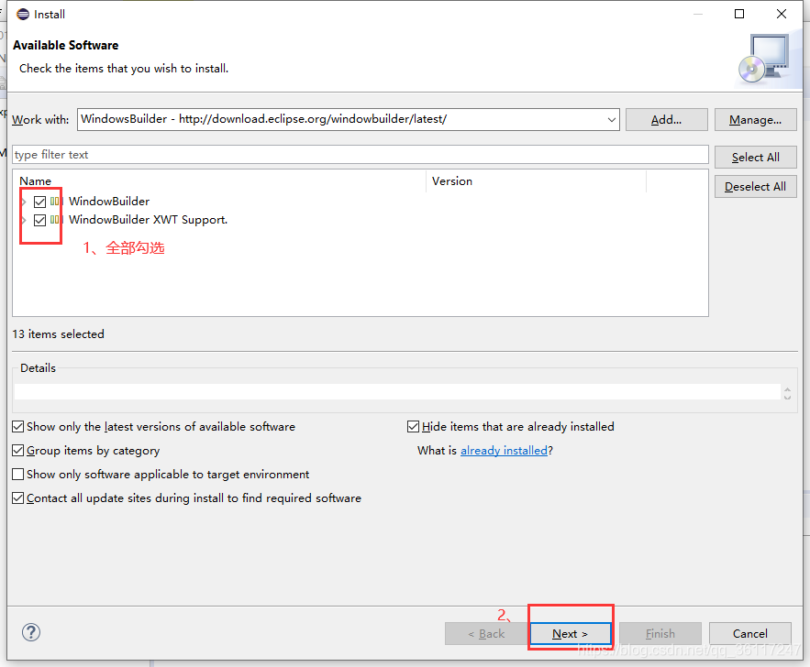Maximize the Install dialog window
The width and height of the screenshot is (810, 667).
tap(739, 14)
